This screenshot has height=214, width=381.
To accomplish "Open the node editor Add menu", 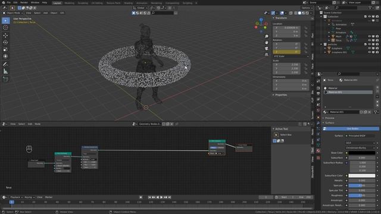I will (30, 124).
